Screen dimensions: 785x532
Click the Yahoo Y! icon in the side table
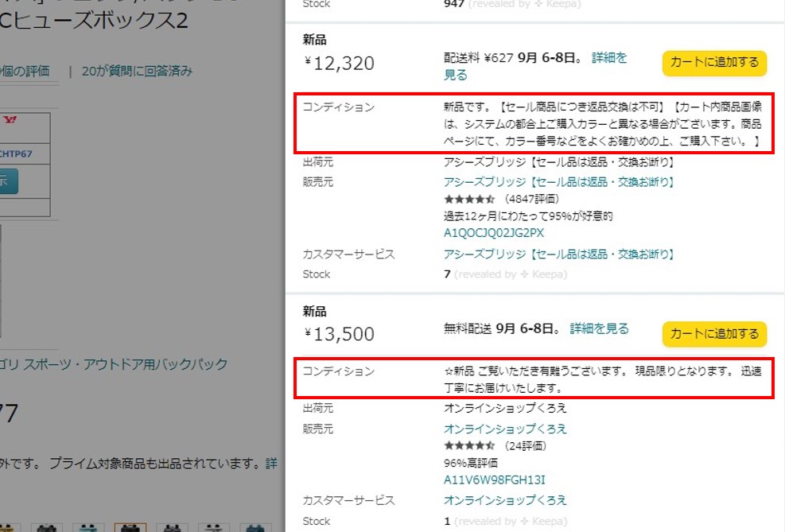click(10, 119)
